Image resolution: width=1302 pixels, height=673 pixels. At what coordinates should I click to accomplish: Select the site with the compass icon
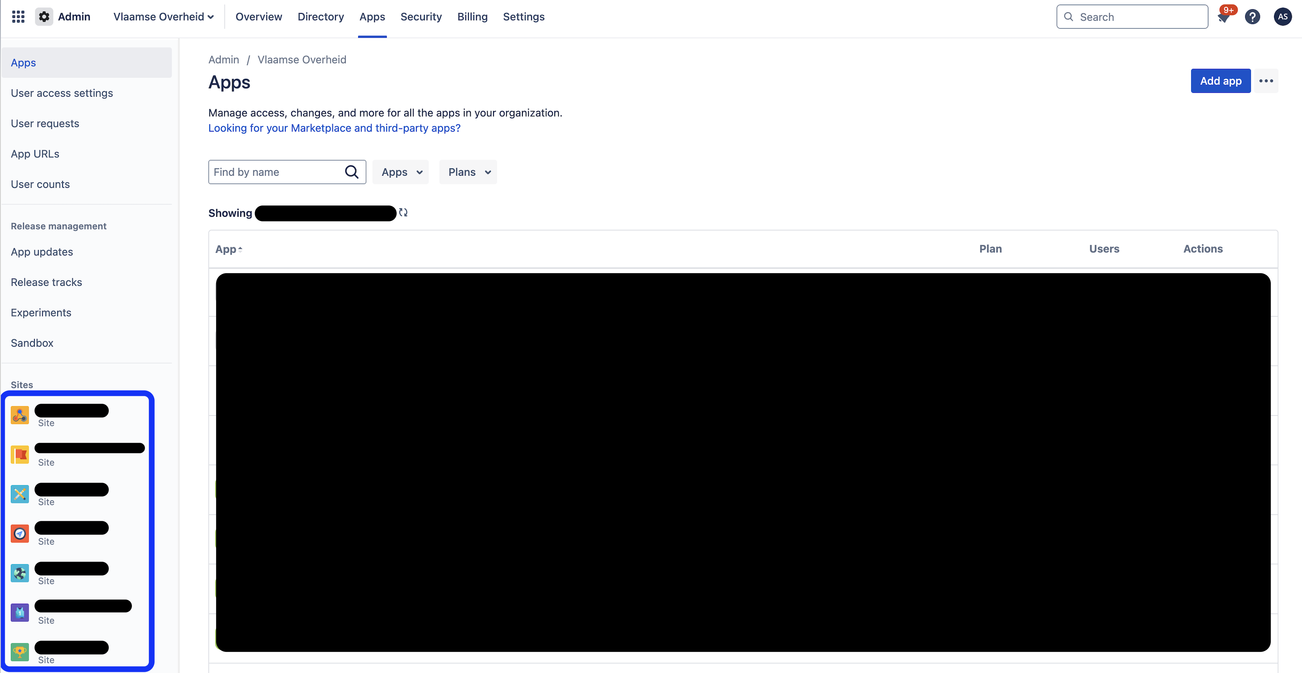click(20, 534)
